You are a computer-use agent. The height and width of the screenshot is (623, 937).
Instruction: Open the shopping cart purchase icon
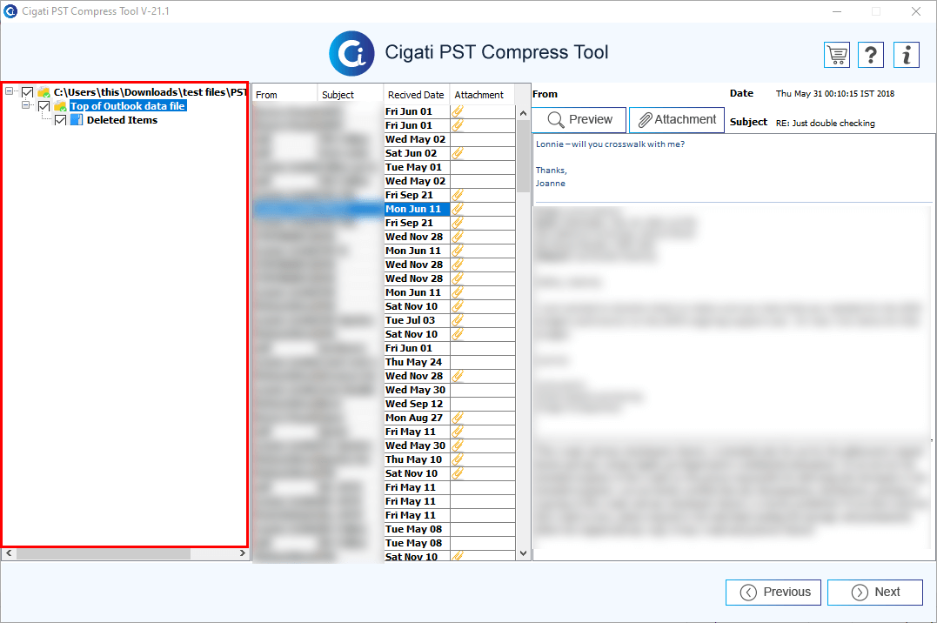tap(837, 55)
